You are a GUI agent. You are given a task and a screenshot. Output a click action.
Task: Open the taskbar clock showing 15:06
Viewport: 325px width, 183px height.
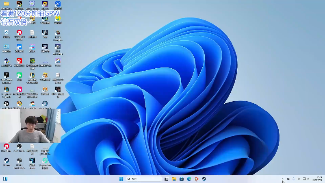point(317,179)
